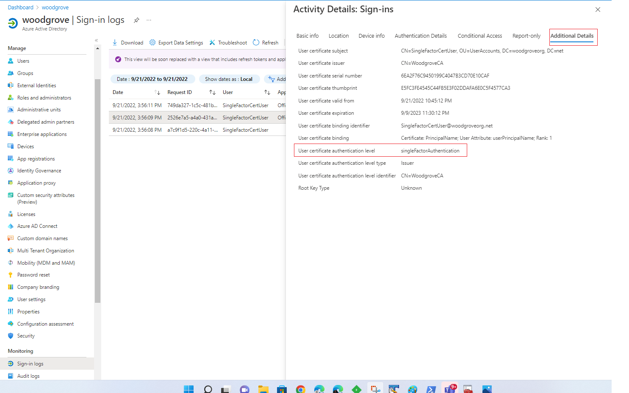The width and height of the screenshot is (629, 393).
Task: Go to Roles and administrators
Action: click(44, 98)
